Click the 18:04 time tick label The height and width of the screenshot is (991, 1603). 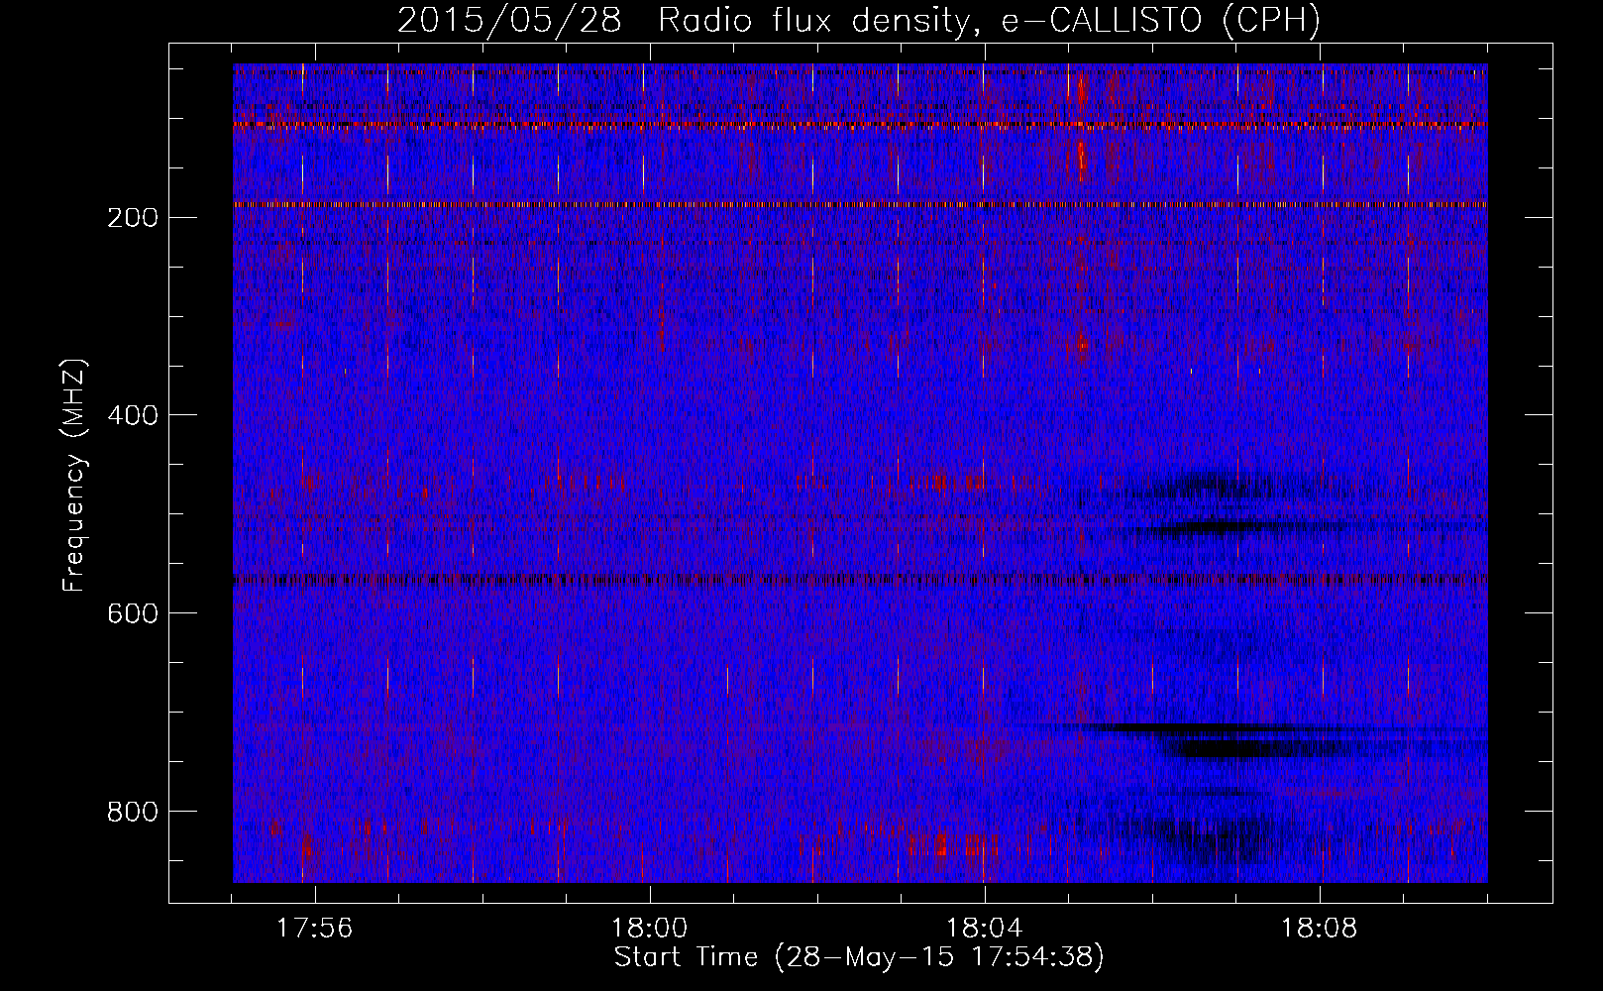tap(985, 929)
